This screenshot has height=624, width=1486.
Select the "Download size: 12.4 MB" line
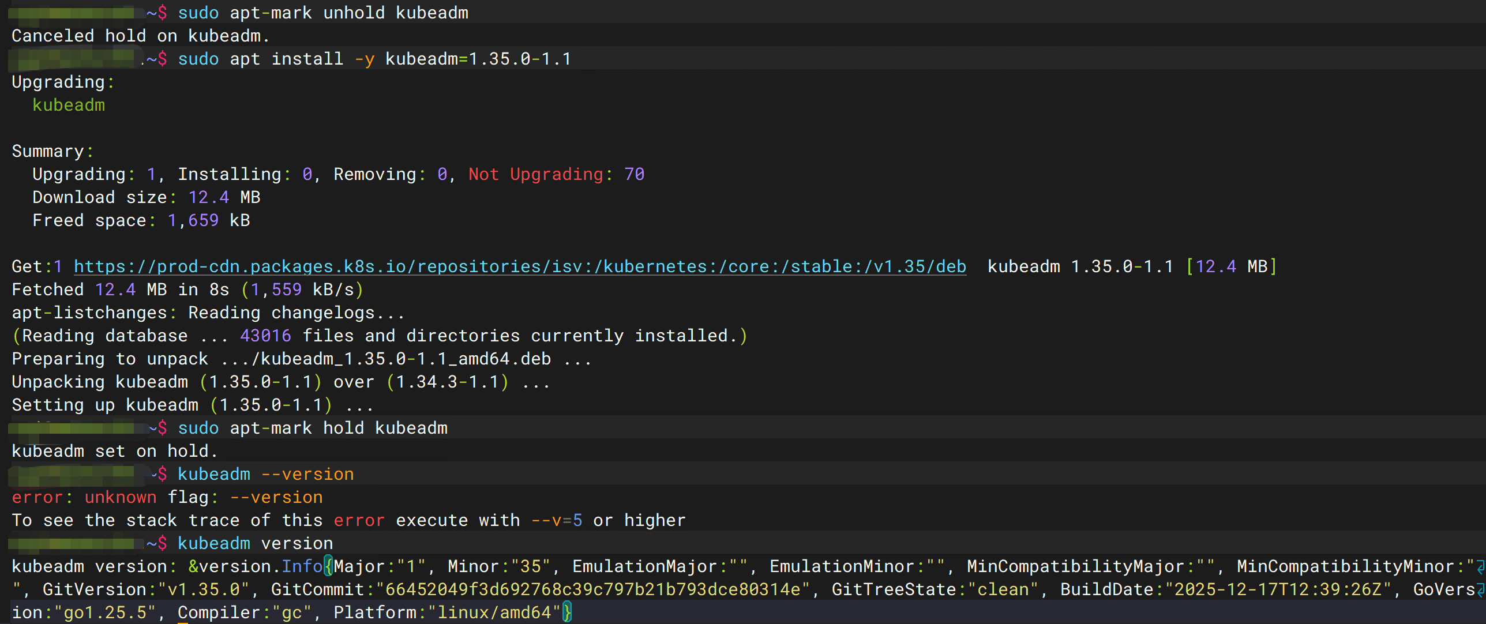[147, 197]
